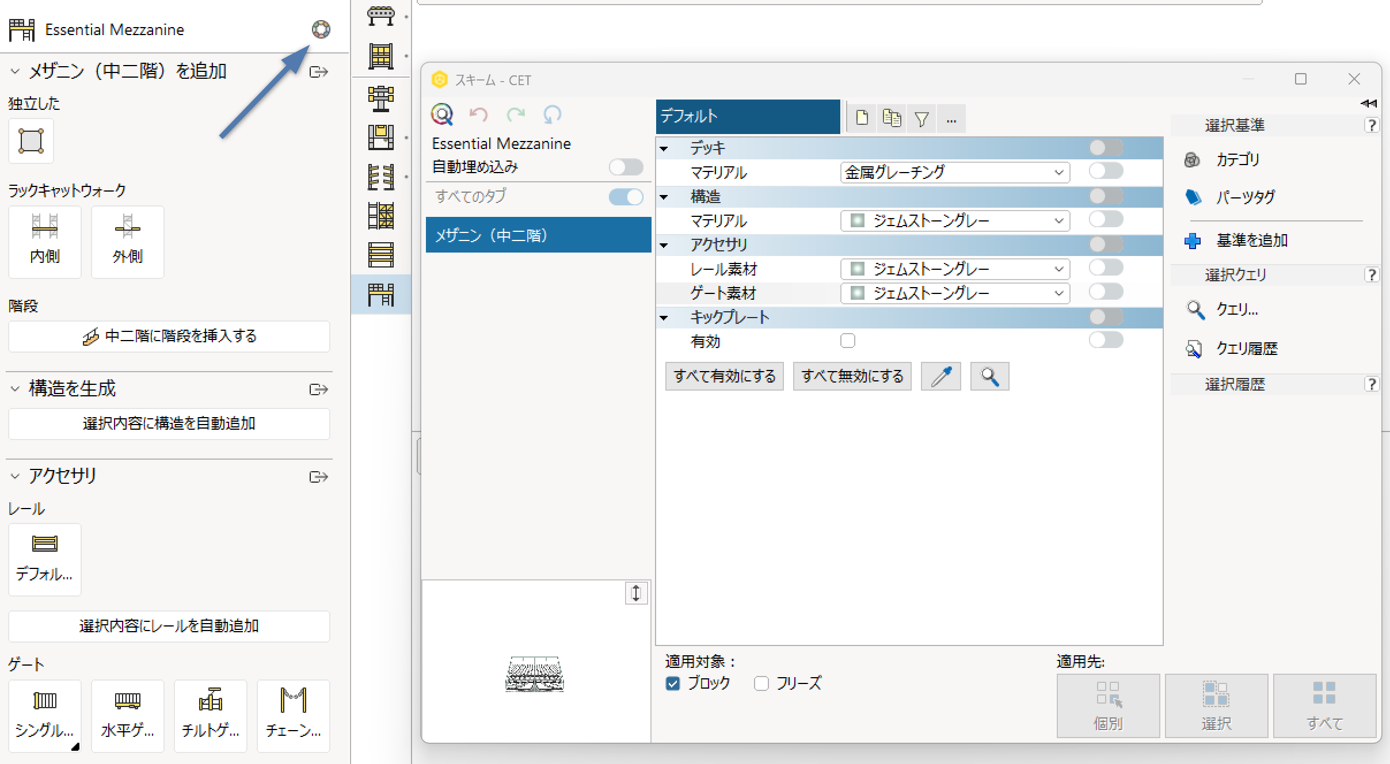Select the シングル... gate tool
This screenshot has width=1390, height=764.
point(45,716)
